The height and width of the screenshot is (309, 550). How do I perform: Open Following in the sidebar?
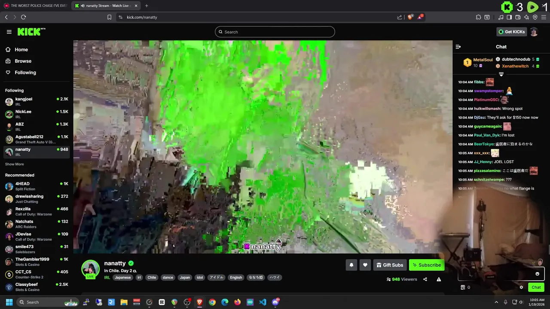click(25, 73)
